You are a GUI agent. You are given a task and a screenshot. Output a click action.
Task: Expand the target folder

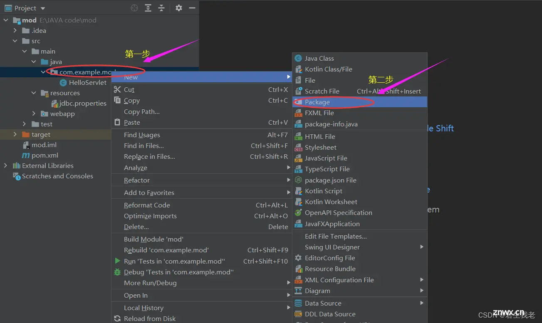(x=15, y=134)
